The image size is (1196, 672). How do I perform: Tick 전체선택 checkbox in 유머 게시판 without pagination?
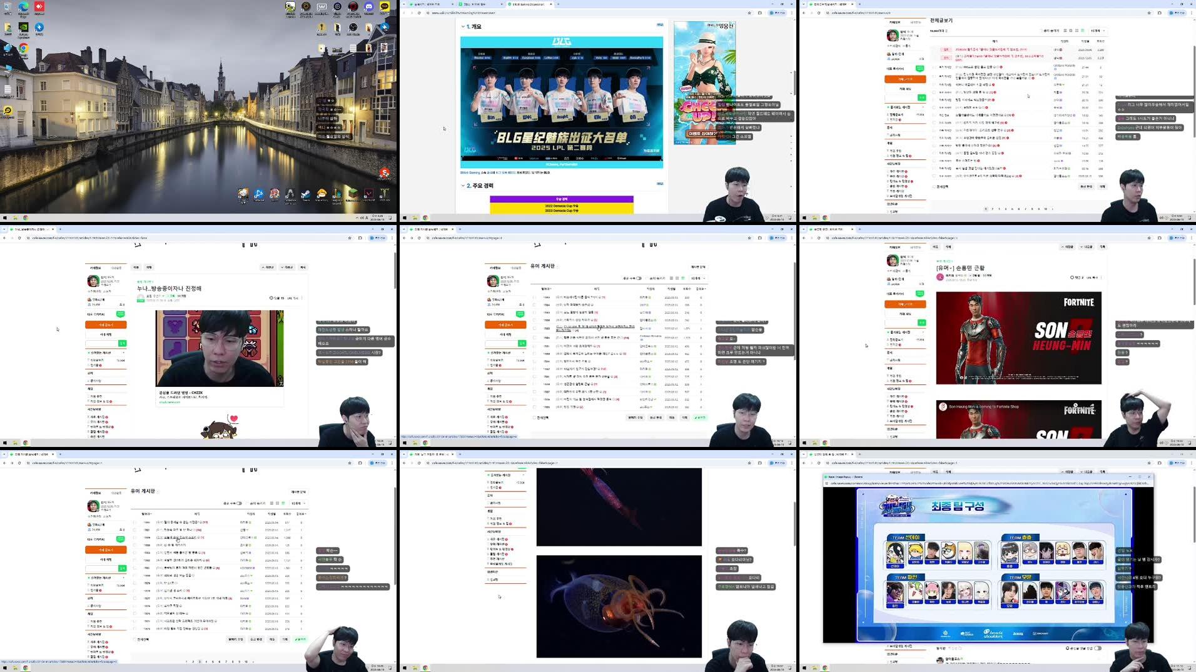pyautogui.click(x=534, y=417)
